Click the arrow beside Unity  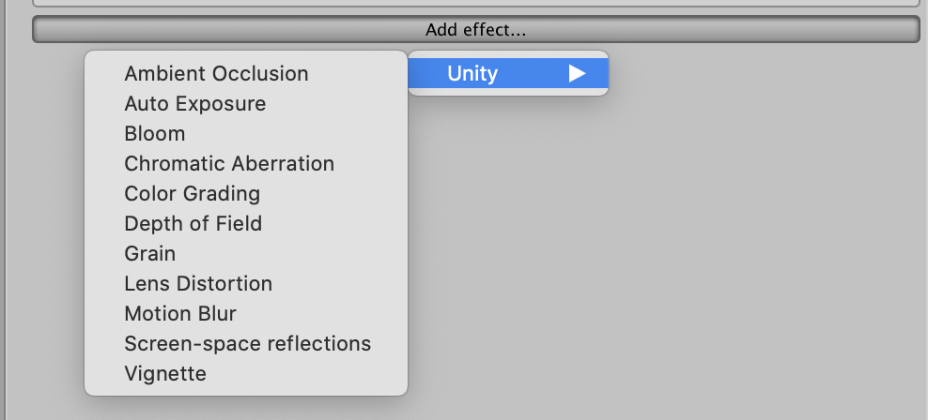(577, 73)
